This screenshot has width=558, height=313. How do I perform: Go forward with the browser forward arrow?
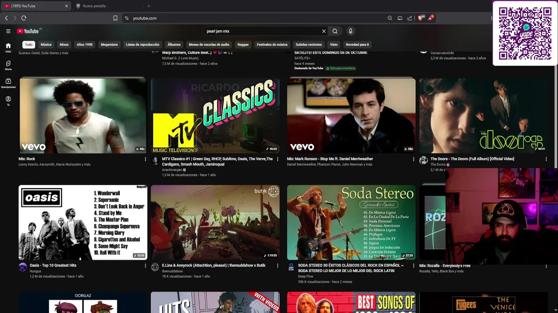pos(15,18)
